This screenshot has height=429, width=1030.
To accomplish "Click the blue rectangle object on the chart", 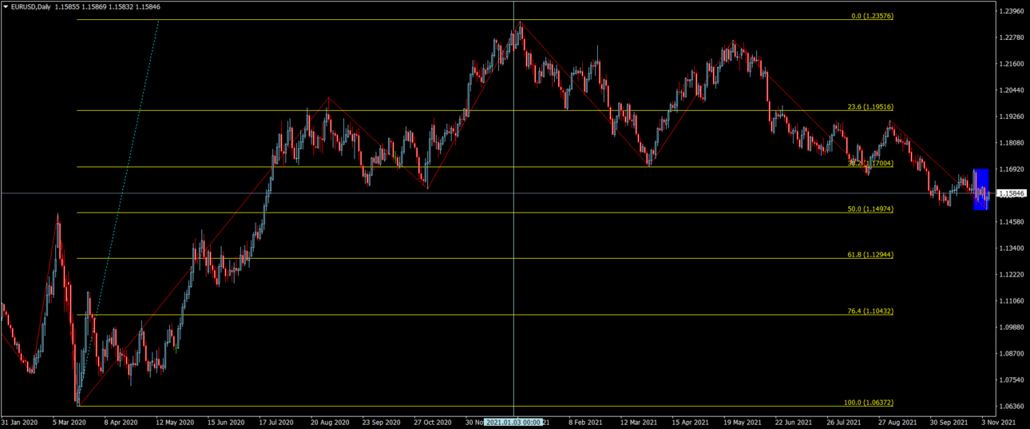I will point(980,189).
